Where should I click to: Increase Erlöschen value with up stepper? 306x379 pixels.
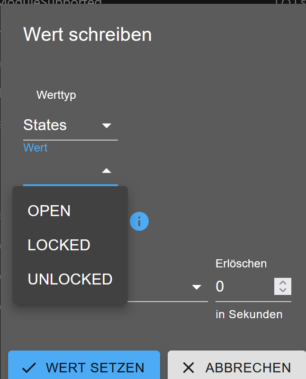tap(283, 283)
